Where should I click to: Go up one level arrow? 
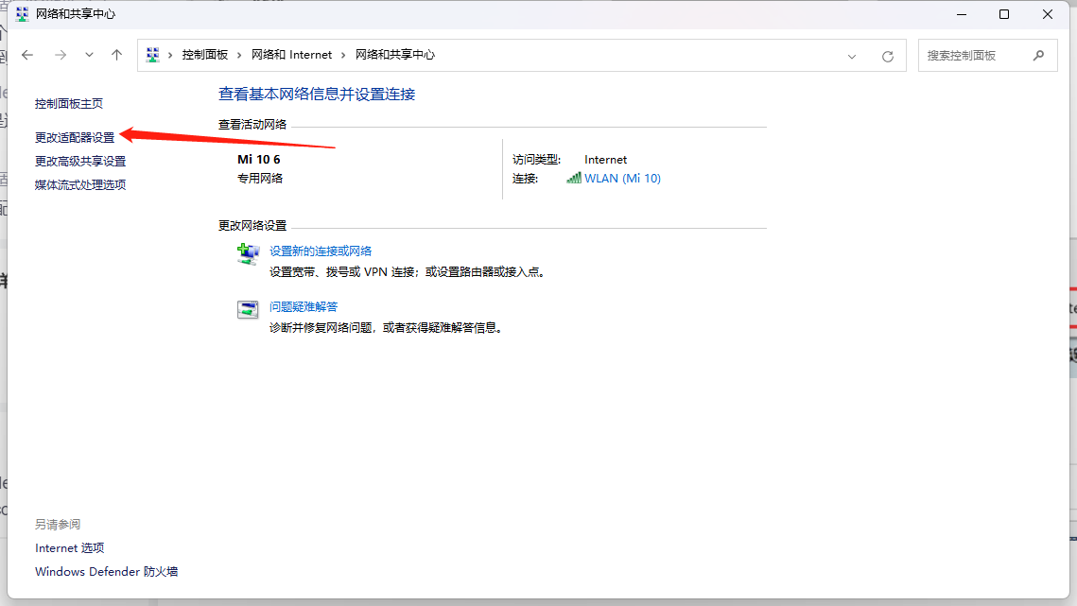click(x=116, y=55)
